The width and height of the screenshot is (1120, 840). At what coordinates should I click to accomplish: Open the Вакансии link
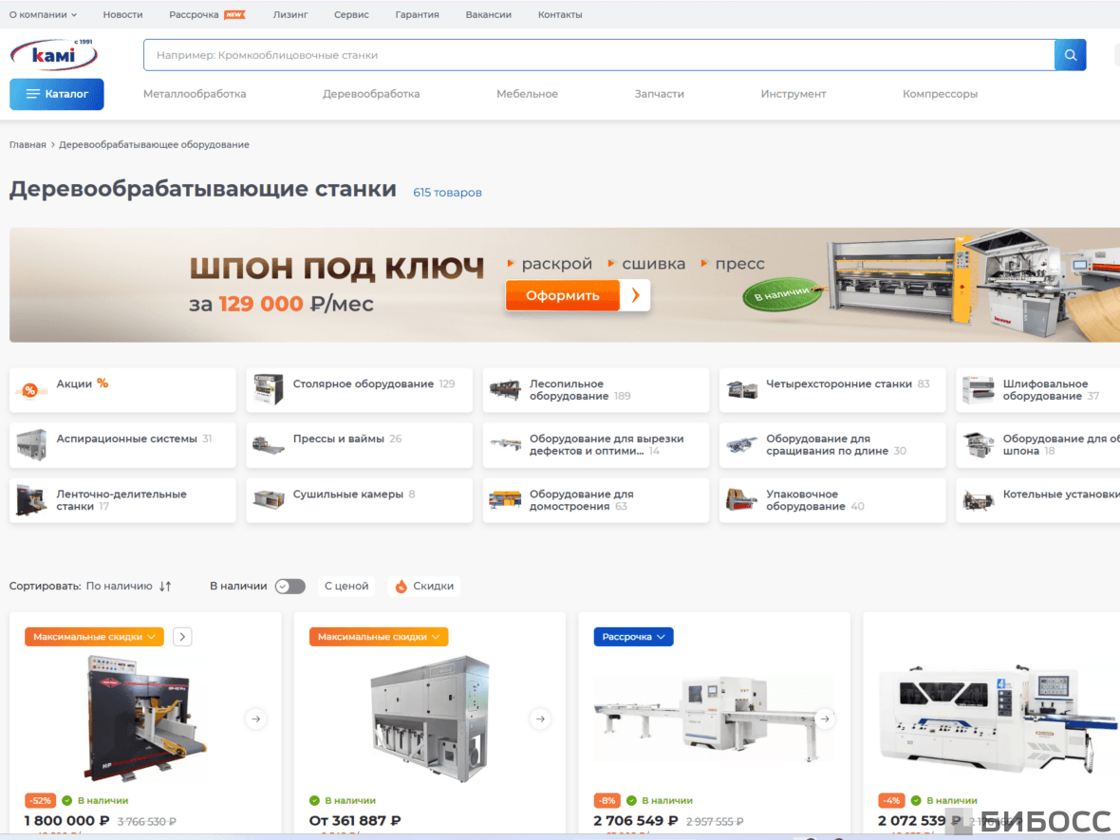pos(489,15)
